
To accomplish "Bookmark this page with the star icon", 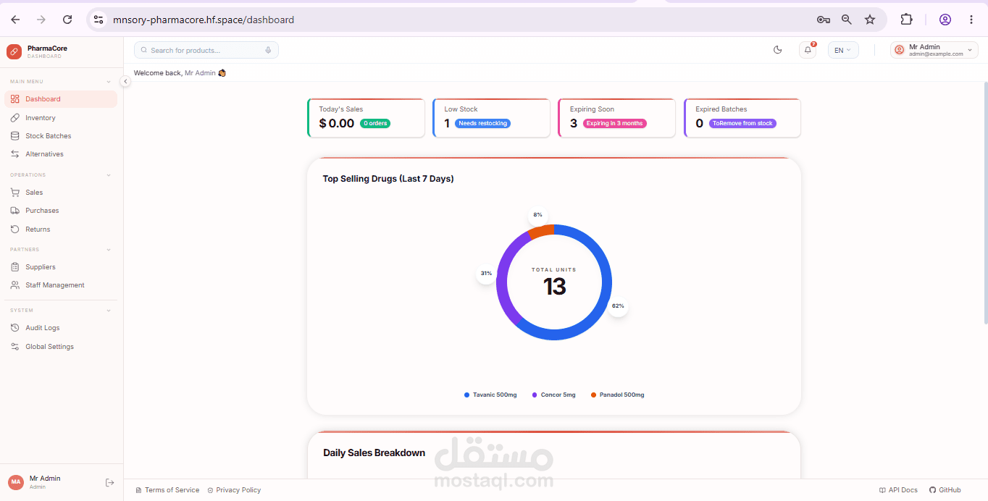I will point(870,20).
